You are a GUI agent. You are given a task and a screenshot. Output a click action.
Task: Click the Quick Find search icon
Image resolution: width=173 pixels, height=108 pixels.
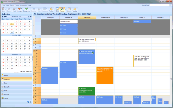[x=170, y=5]
